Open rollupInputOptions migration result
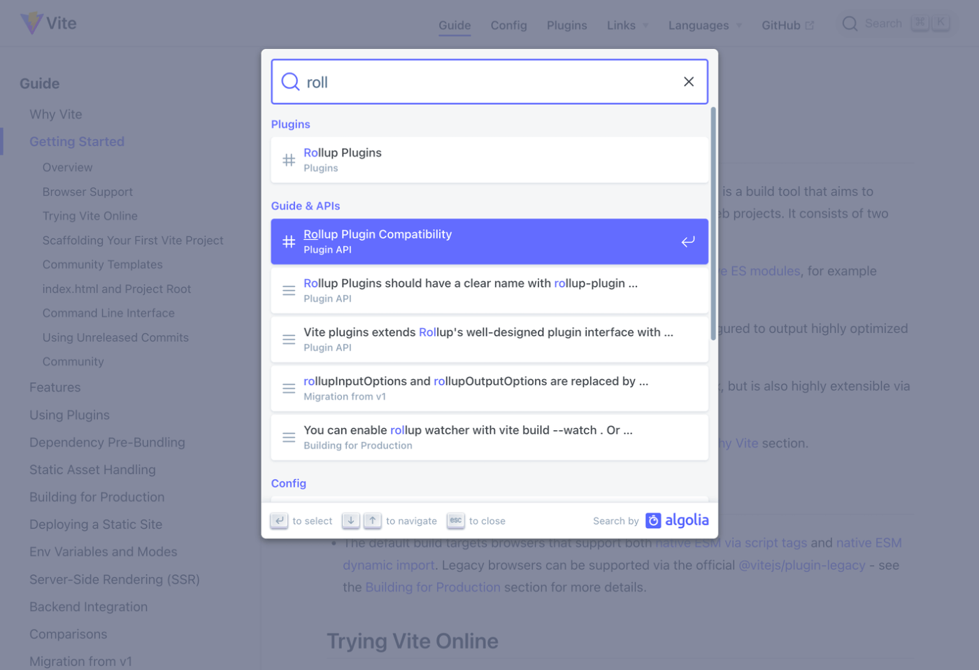 point(489,388)
